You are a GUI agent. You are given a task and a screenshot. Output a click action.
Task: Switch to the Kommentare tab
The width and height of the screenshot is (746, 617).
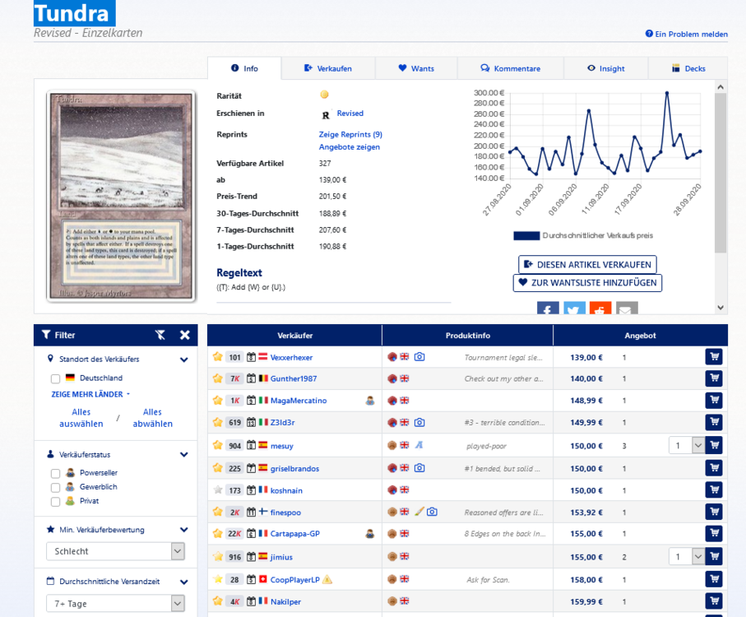tap(510, 68)
